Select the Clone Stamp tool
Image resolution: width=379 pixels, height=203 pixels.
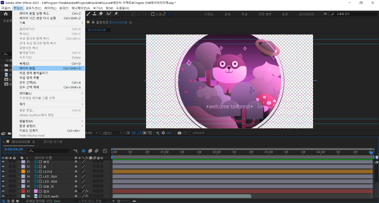click(x=94, y=14)
